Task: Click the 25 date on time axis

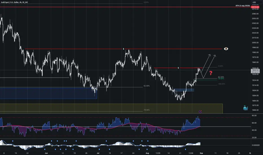Action: tap(239, 153)
